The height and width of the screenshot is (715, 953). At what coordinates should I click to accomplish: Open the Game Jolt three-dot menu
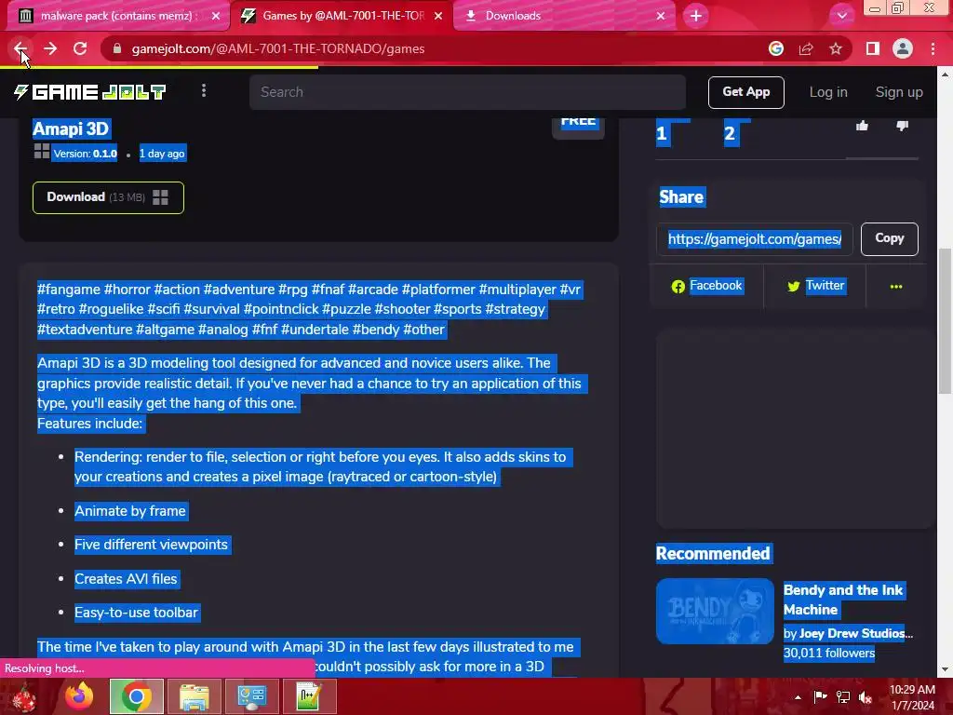(x=204, y=90)
